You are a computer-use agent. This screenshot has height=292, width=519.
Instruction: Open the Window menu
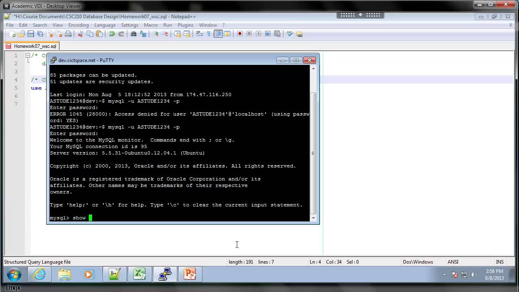(208, 25)
